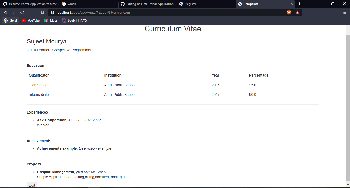Open a new tab with the plus button
Image resolution: width=350 pixels, height=188 pixels.
coord(300,4)
